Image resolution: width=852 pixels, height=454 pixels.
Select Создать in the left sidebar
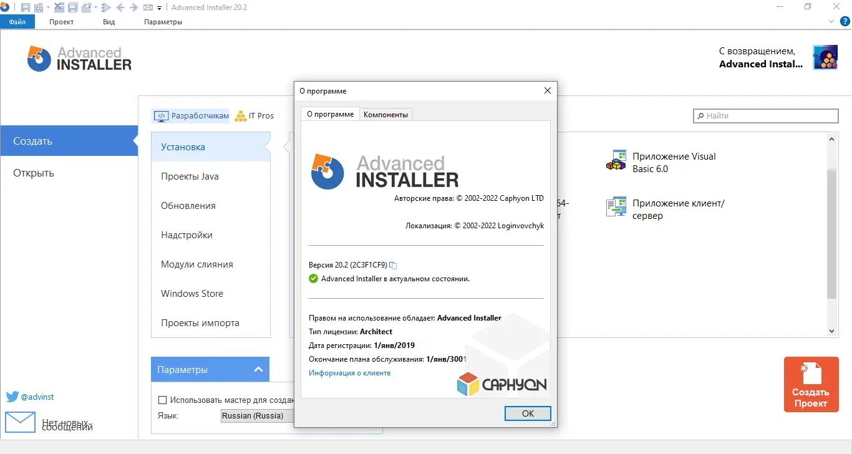[x=69, y=141]
